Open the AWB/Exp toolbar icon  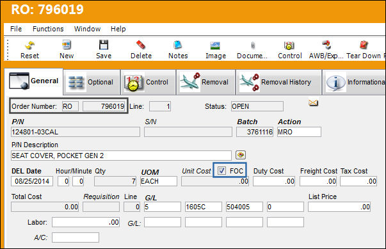(326, 45)
